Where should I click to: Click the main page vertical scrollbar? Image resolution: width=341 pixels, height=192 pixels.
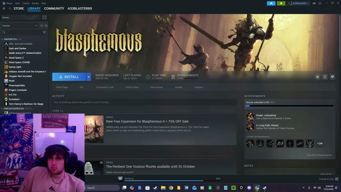pos(340,37)
